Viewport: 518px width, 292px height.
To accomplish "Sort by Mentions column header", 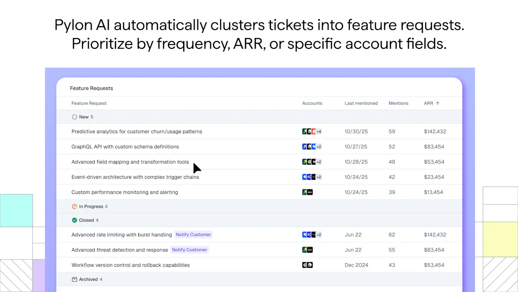I will pyautogui.click(x=398, y=103).
